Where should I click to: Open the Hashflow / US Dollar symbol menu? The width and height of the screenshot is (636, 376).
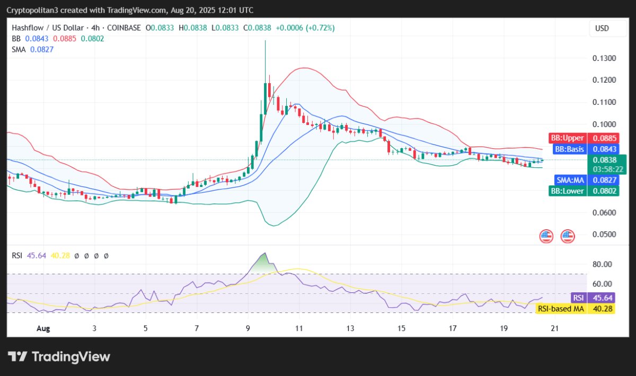tap(47, 28)
